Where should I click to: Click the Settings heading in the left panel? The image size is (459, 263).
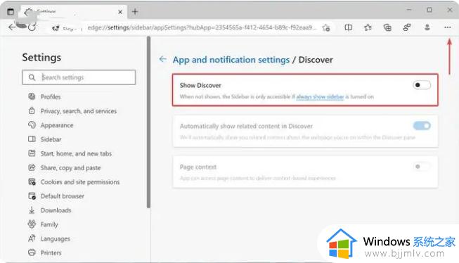point(41,58)
